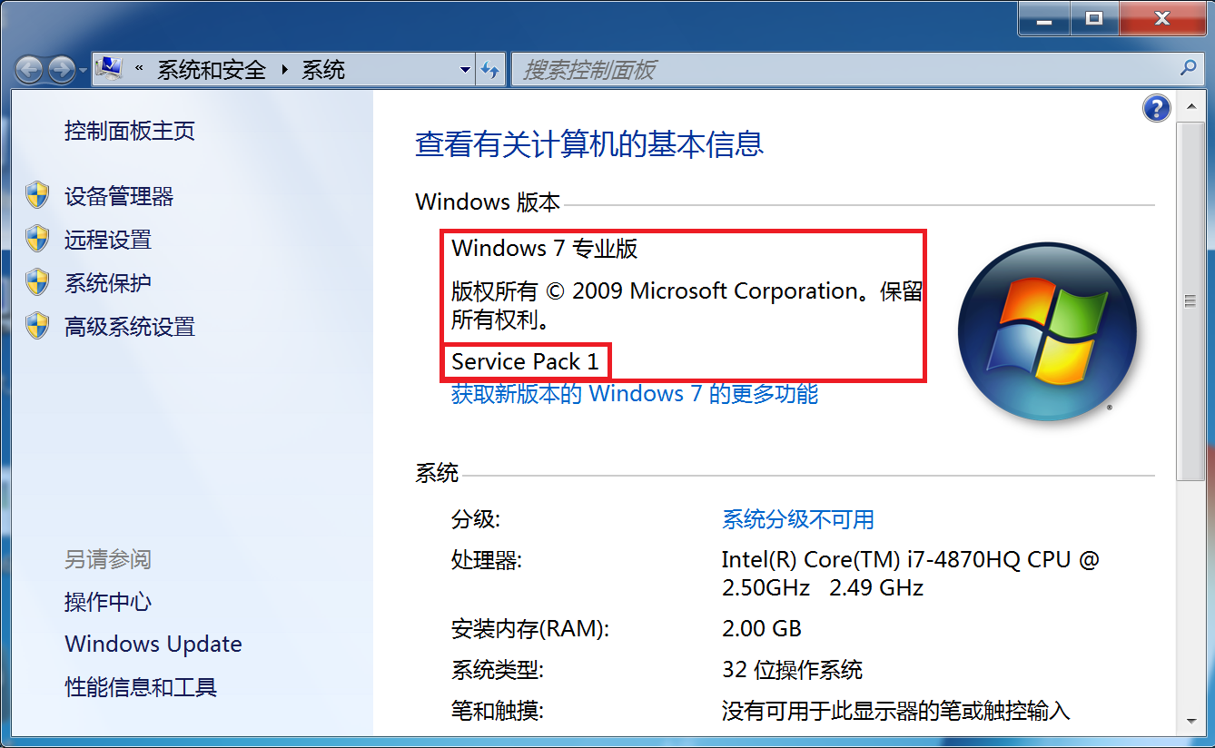
Task: Open recent pages dropdown beside nav arrows
Action: click(x=83, y=70)
